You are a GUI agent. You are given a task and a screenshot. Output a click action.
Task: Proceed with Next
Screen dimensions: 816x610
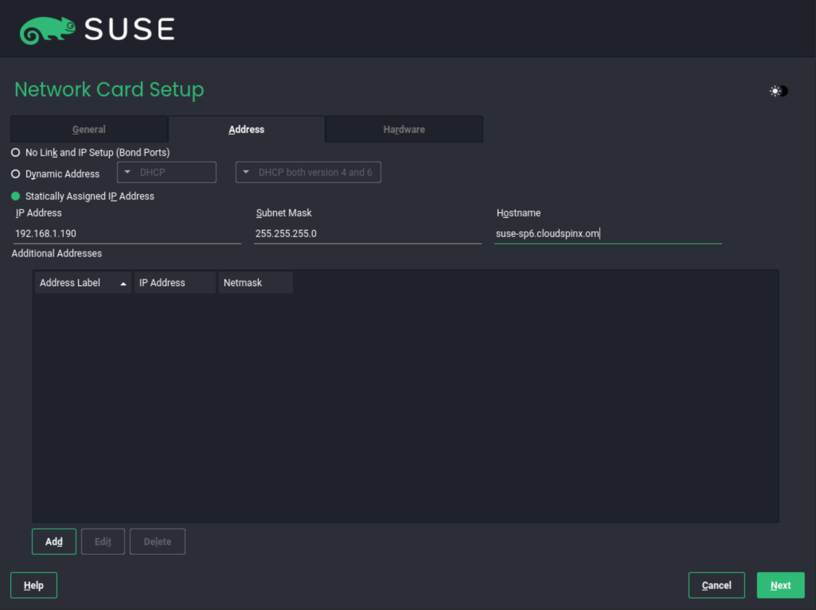[780, 585]
